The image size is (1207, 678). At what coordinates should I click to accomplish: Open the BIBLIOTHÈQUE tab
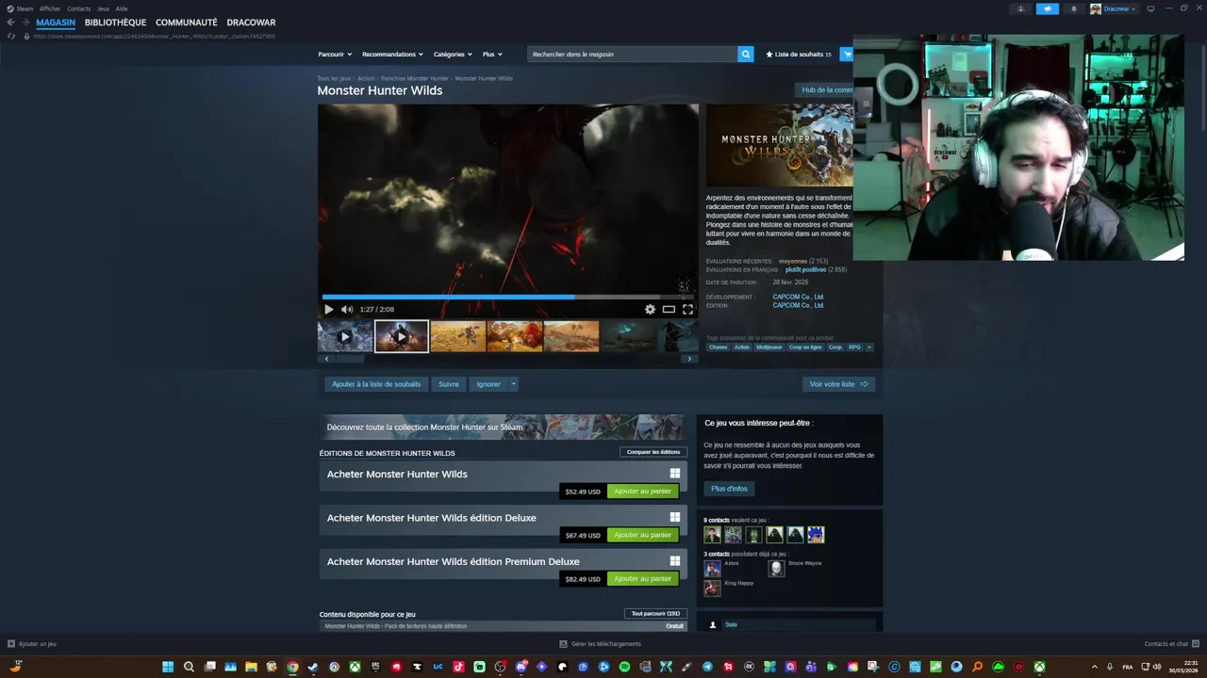click(x=115, y=23)
